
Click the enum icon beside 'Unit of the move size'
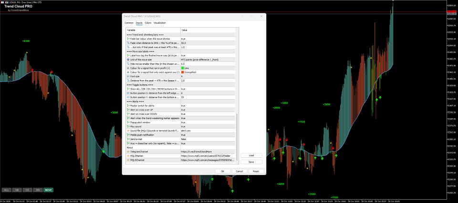pyautogui.click(x=128, y=60)
